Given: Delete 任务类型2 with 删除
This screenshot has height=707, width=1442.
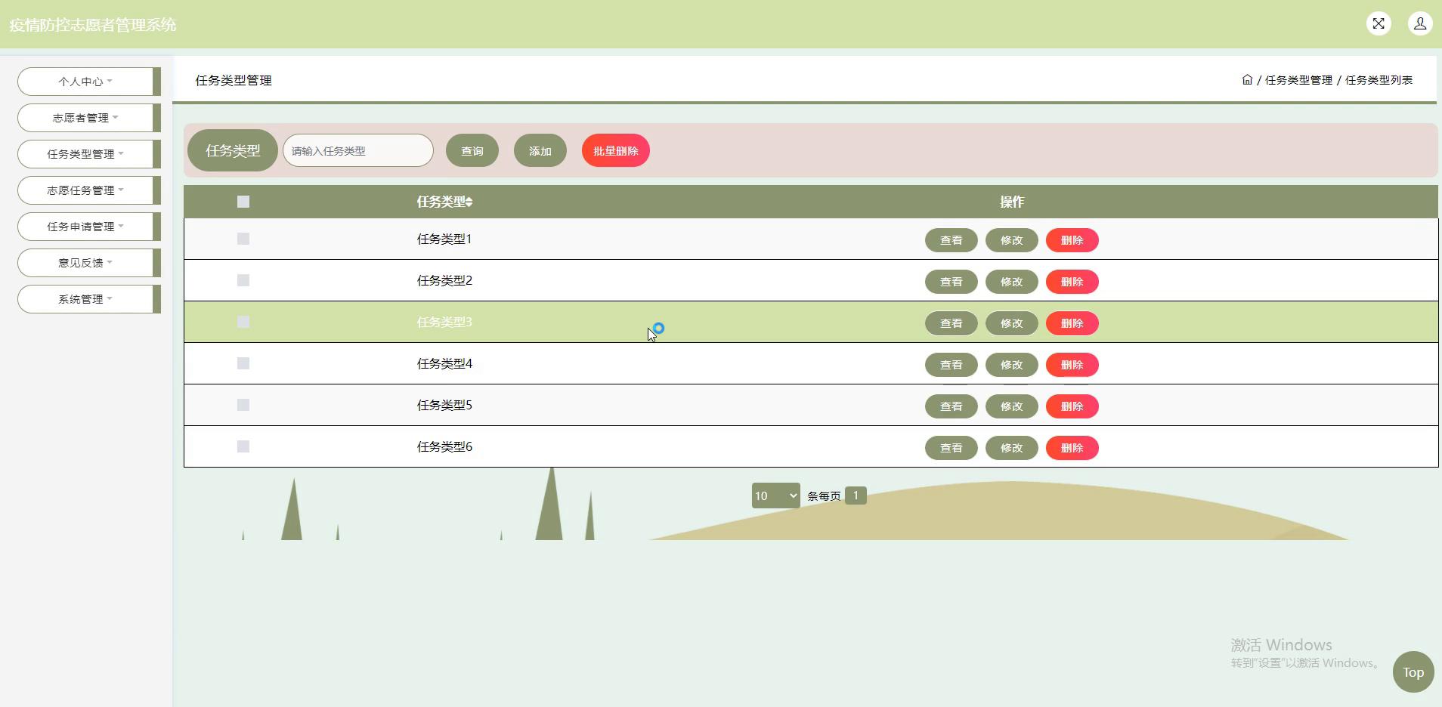Looking at the screenshot, I should [x=1072, y=282].
